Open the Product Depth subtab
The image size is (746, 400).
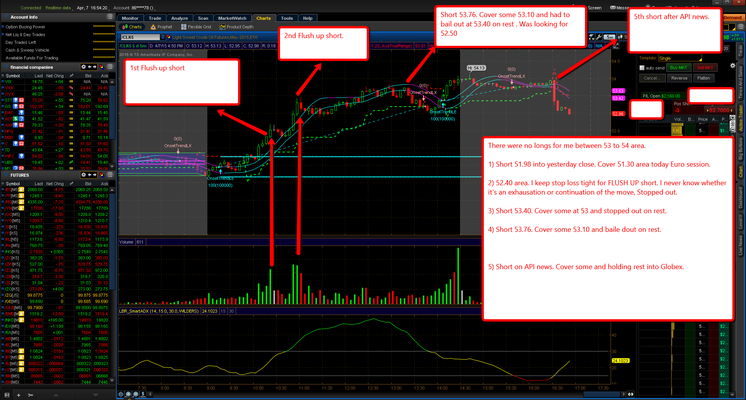(236, 27)
